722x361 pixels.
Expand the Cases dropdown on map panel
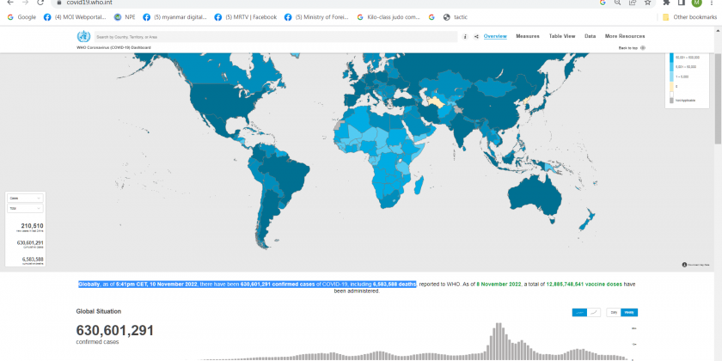click(x=25, y=199)
